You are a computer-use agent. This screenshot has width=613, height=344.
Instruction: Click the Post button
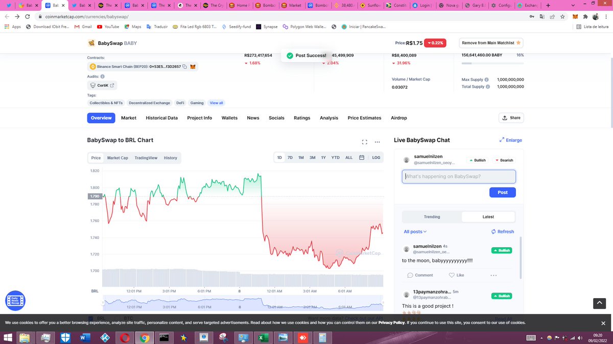(503, 192)
